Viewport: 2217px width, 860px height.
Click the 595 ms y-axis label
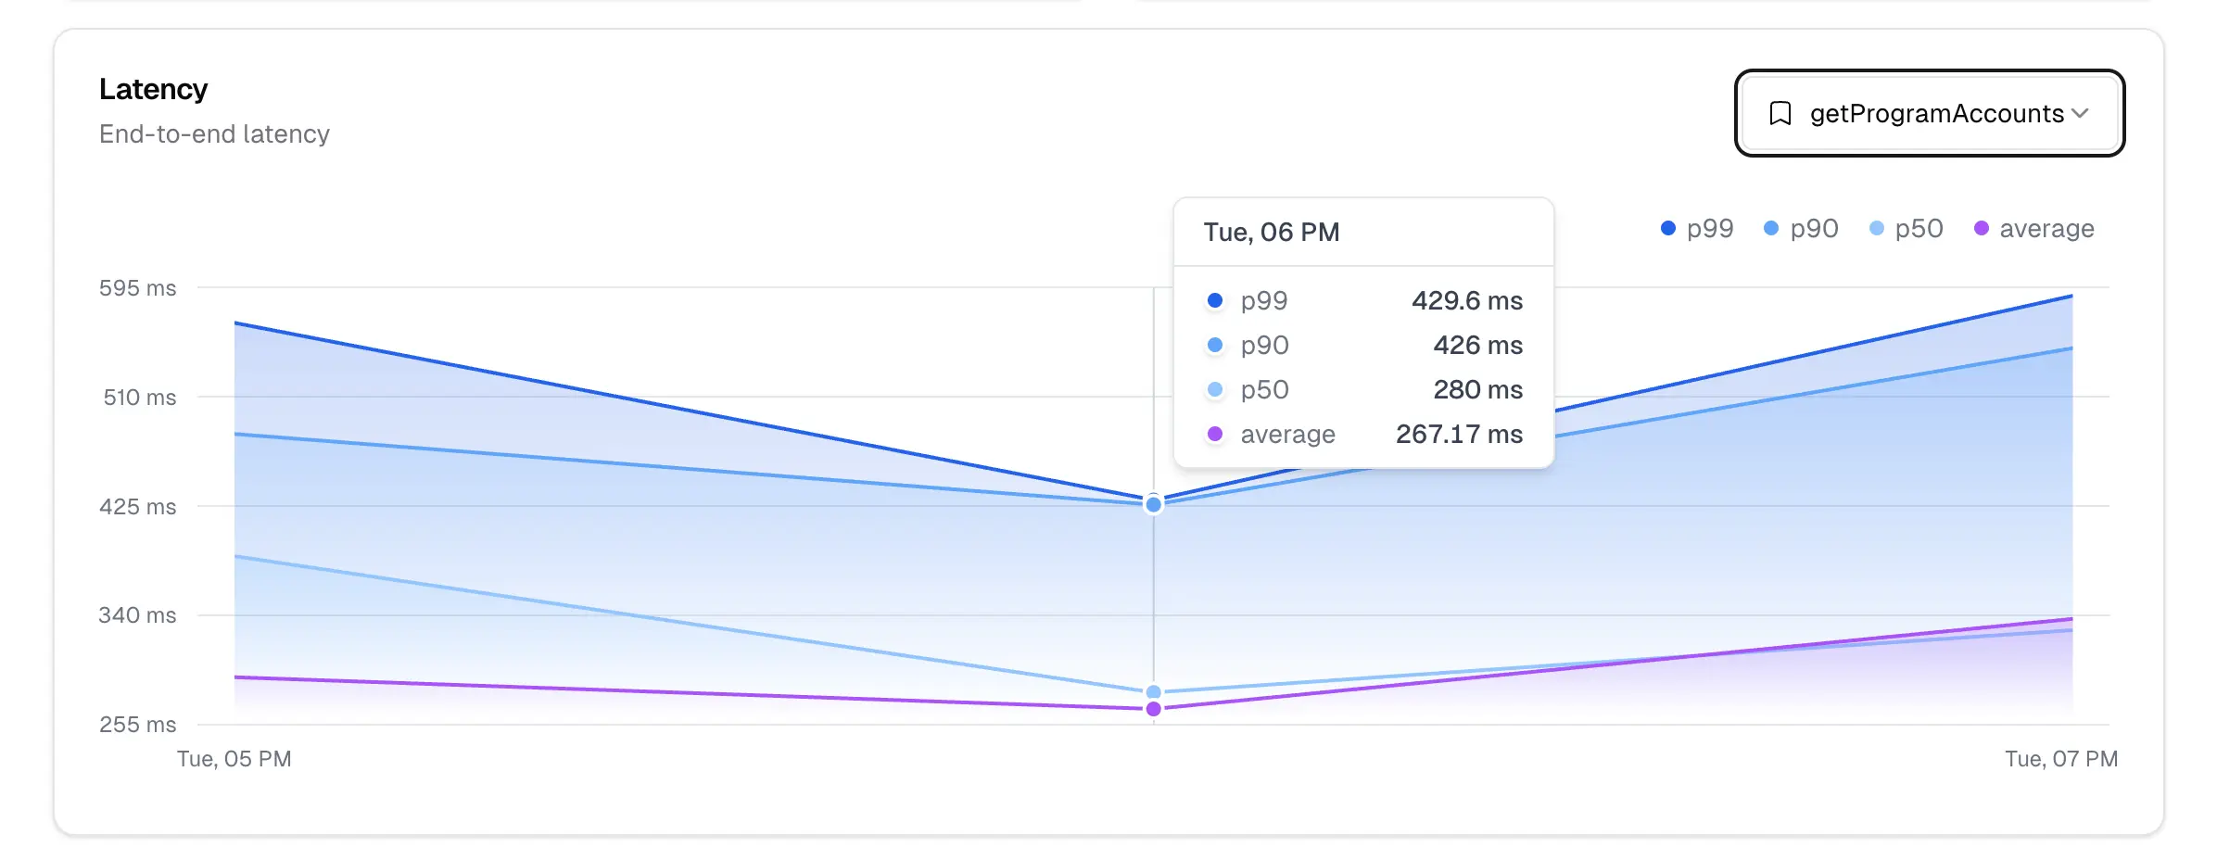pyautogui.click(x=137, y=288)
